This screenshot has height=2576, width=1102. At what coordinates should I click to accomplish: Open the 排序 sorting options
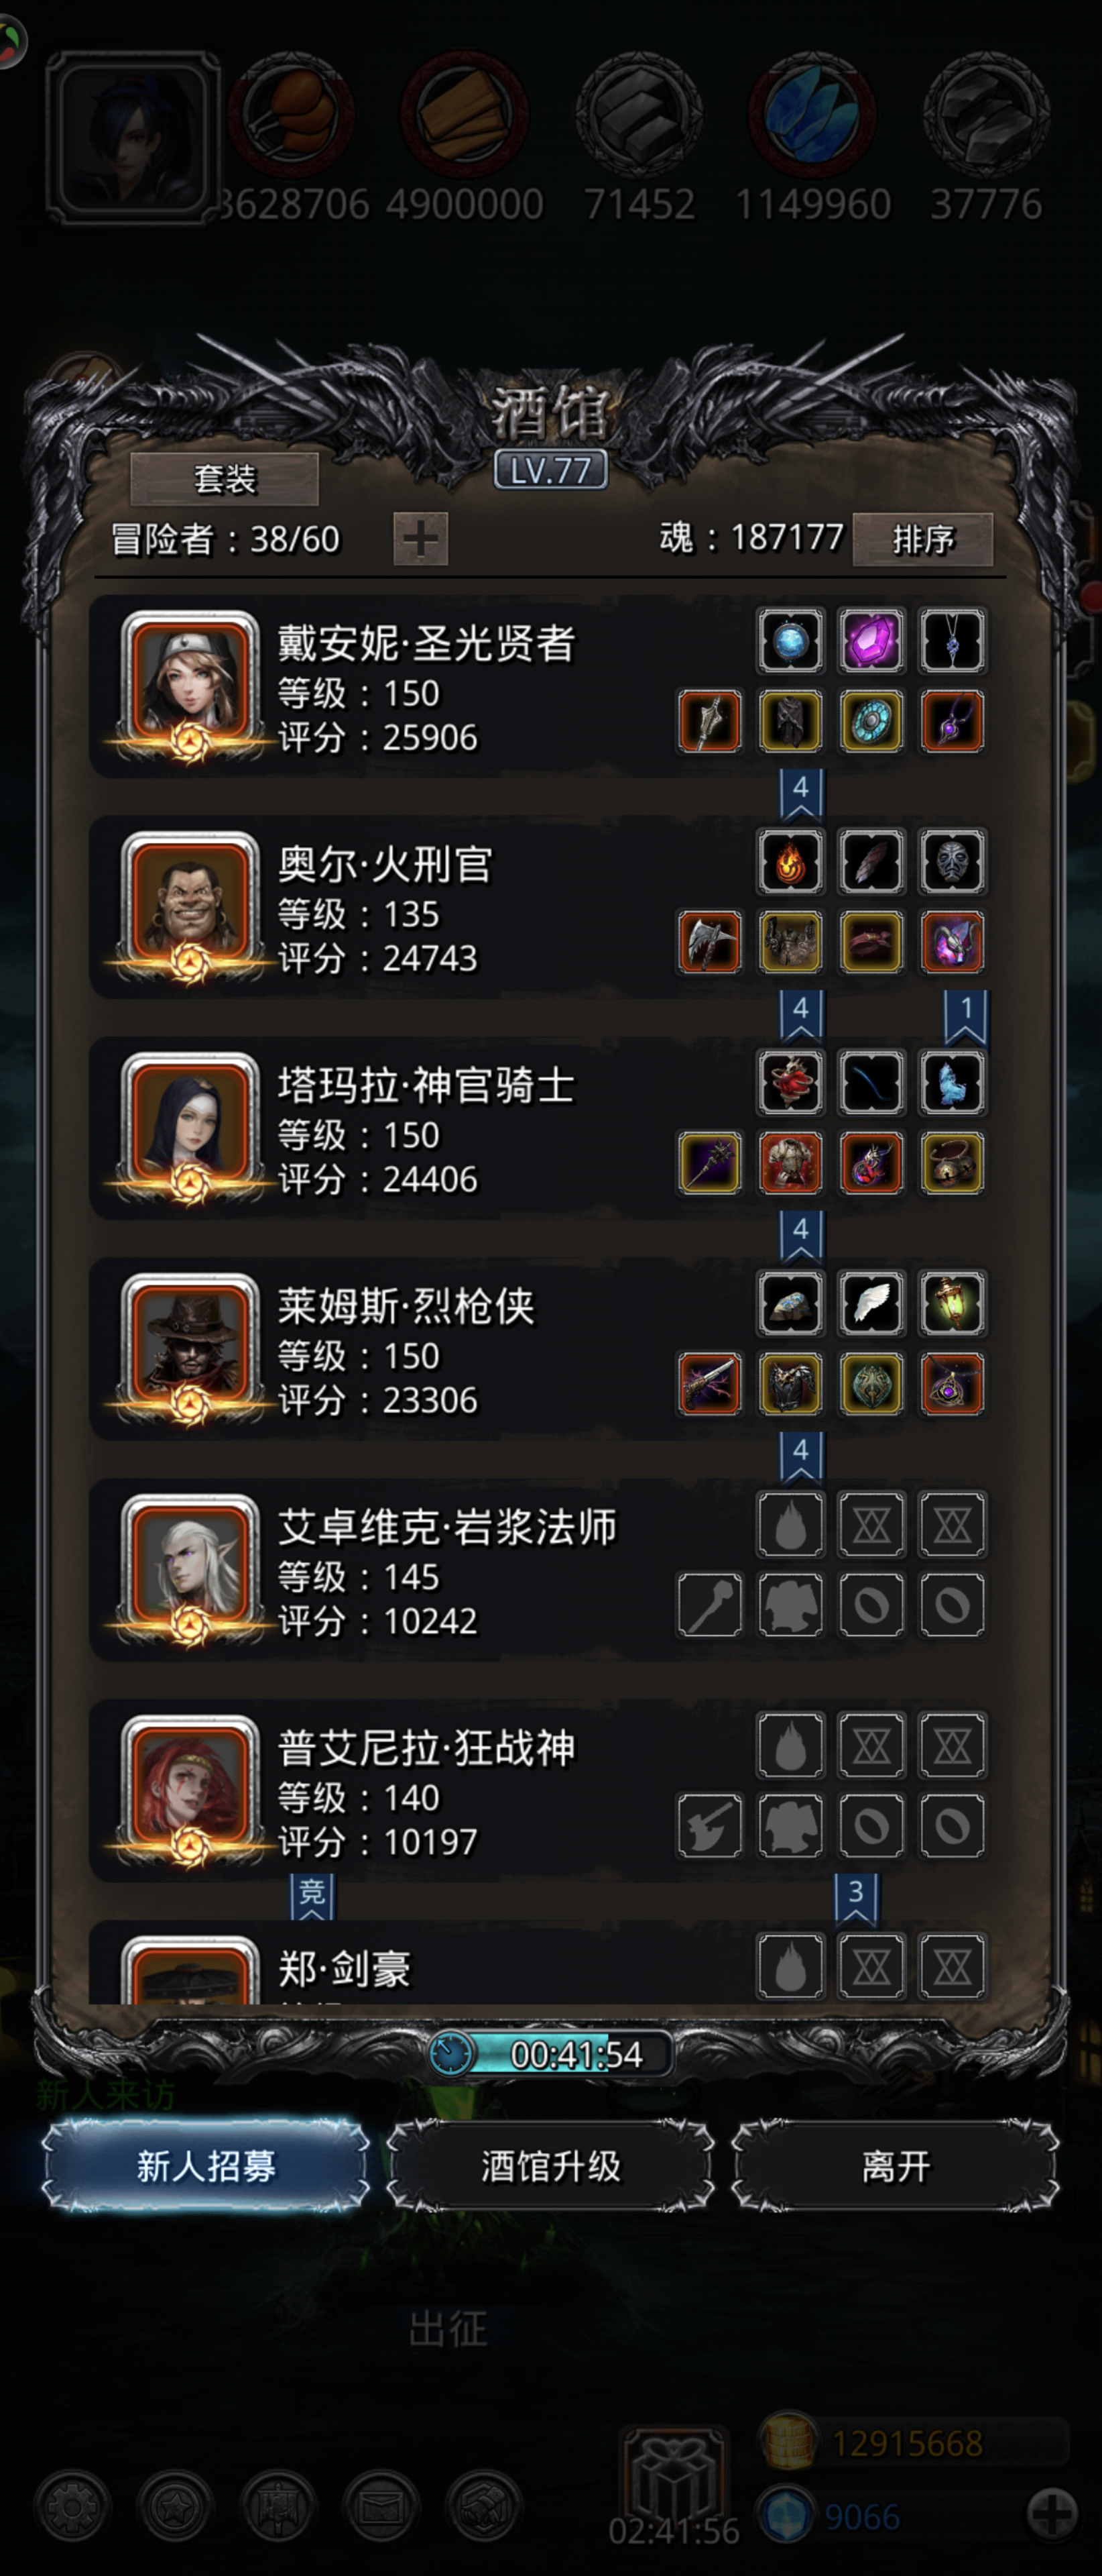pos(922,540)
